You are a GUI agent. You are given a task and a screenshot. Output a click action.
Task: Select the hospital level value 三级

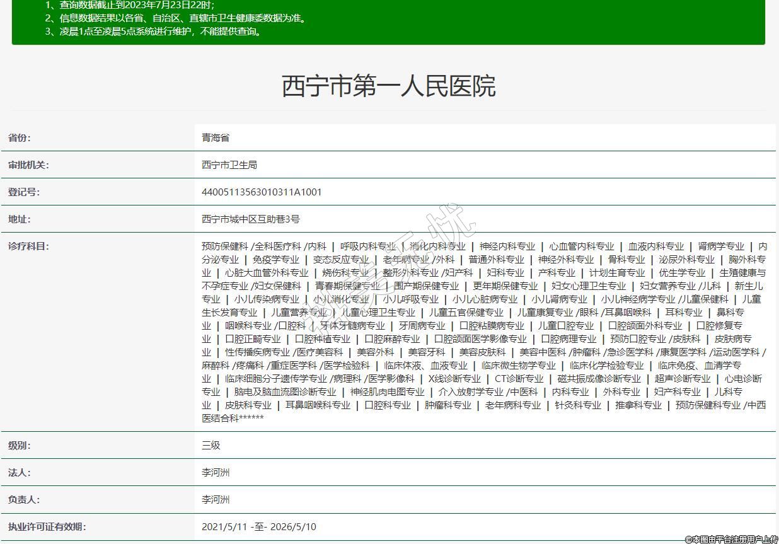(211, 446)
